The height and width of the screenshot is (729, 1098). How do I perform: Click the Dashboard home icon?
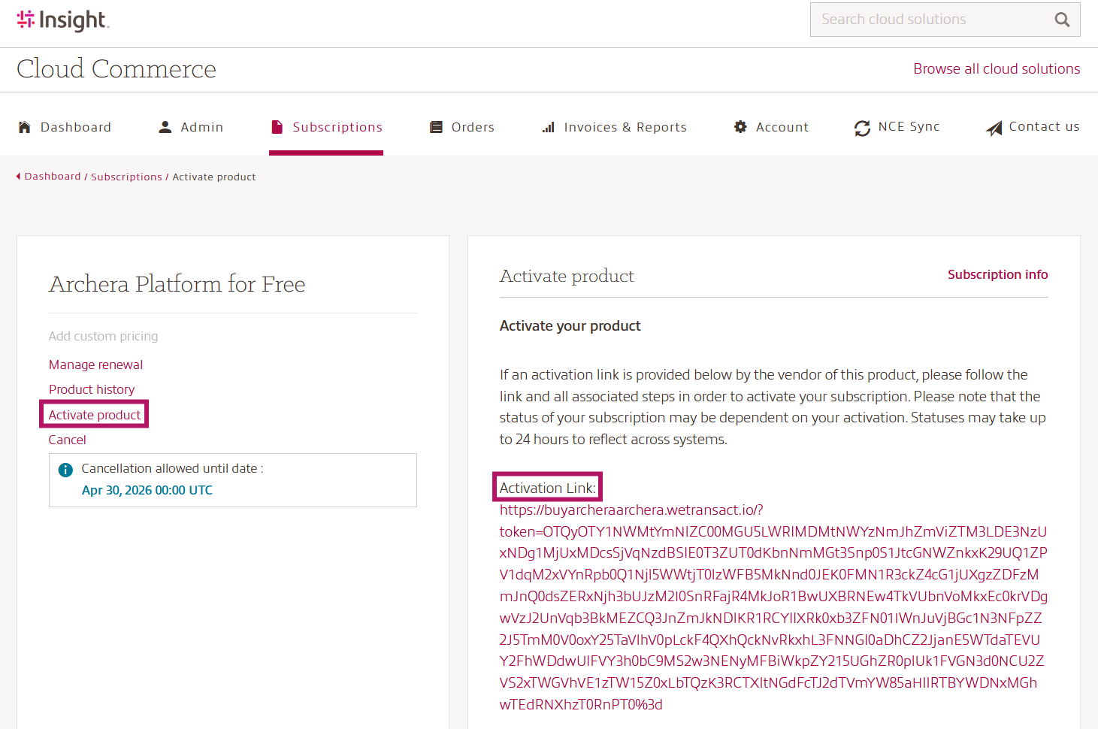click(24, 126)
